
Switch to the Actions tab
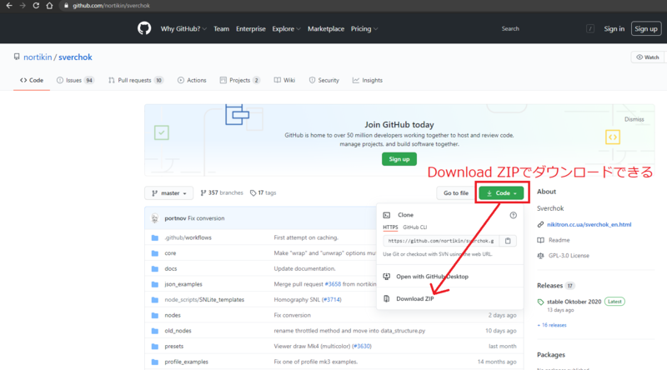tap(192, 80)
